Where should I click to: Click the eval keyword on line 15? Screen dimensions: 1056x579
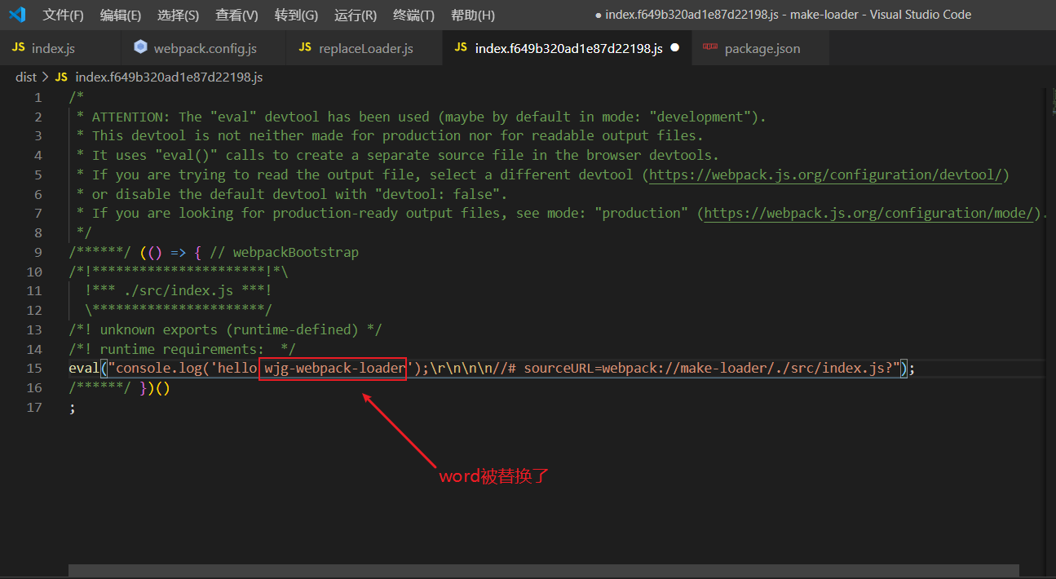point(85,369)
